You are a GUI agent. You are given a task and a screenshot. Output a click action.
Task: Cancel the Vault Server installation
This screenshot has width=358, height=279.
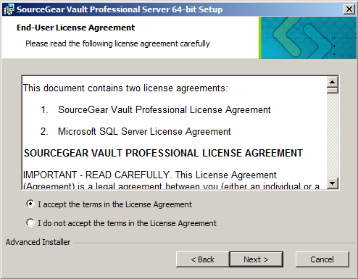[x=322, y=259]
